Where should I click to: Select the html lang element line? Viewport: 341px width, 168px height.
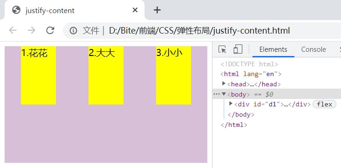point(251,74)
